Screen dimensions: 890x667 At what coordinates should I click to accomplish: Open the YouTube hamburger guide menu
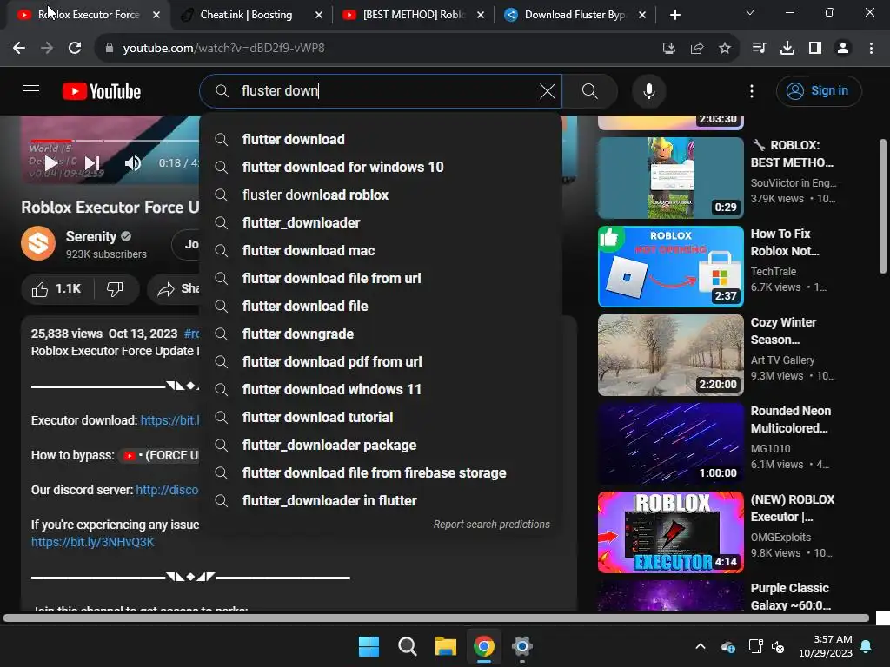pos(31,90)
